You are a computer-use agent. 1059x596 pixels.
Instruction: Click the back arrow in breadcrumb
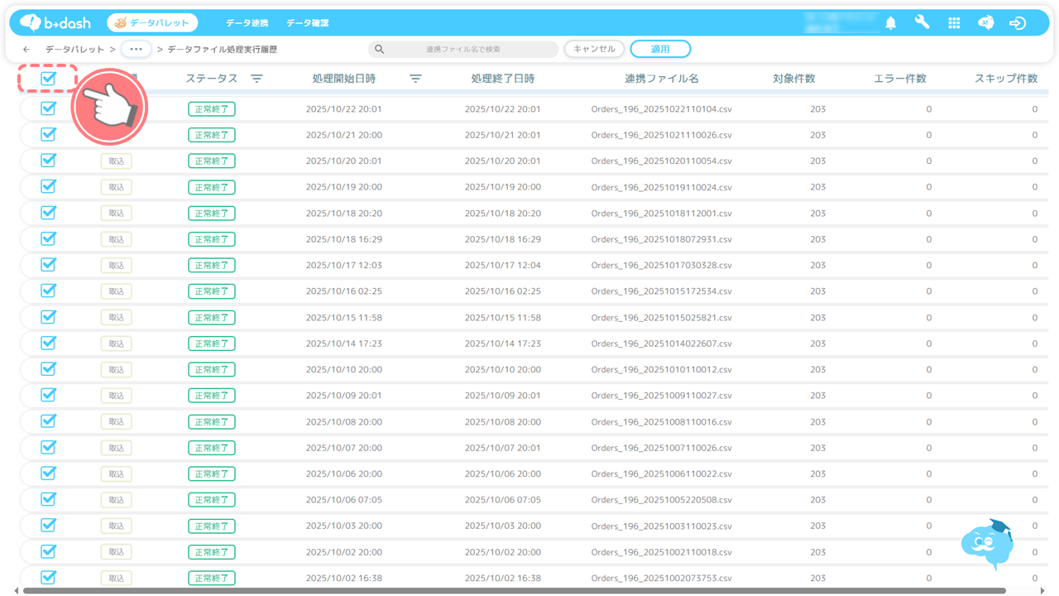[27, 50]
